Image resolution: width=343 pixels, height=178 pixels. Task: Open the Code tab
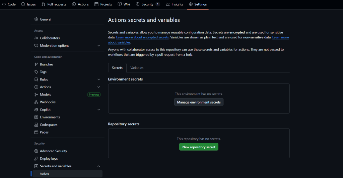tap(9, 4)
